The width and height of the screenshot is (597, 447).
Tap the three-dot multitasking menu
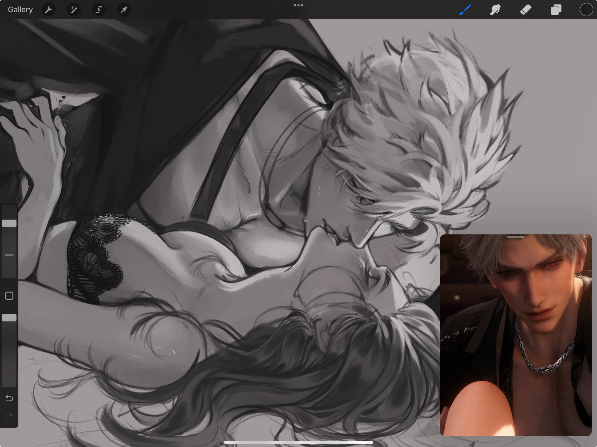pos(298,5)
